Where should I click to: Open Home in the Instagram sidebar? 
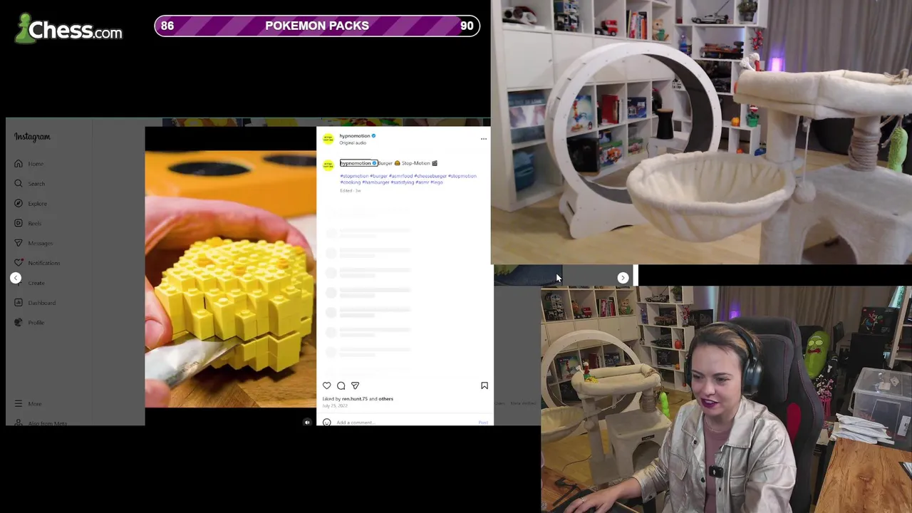coord(29,164)
